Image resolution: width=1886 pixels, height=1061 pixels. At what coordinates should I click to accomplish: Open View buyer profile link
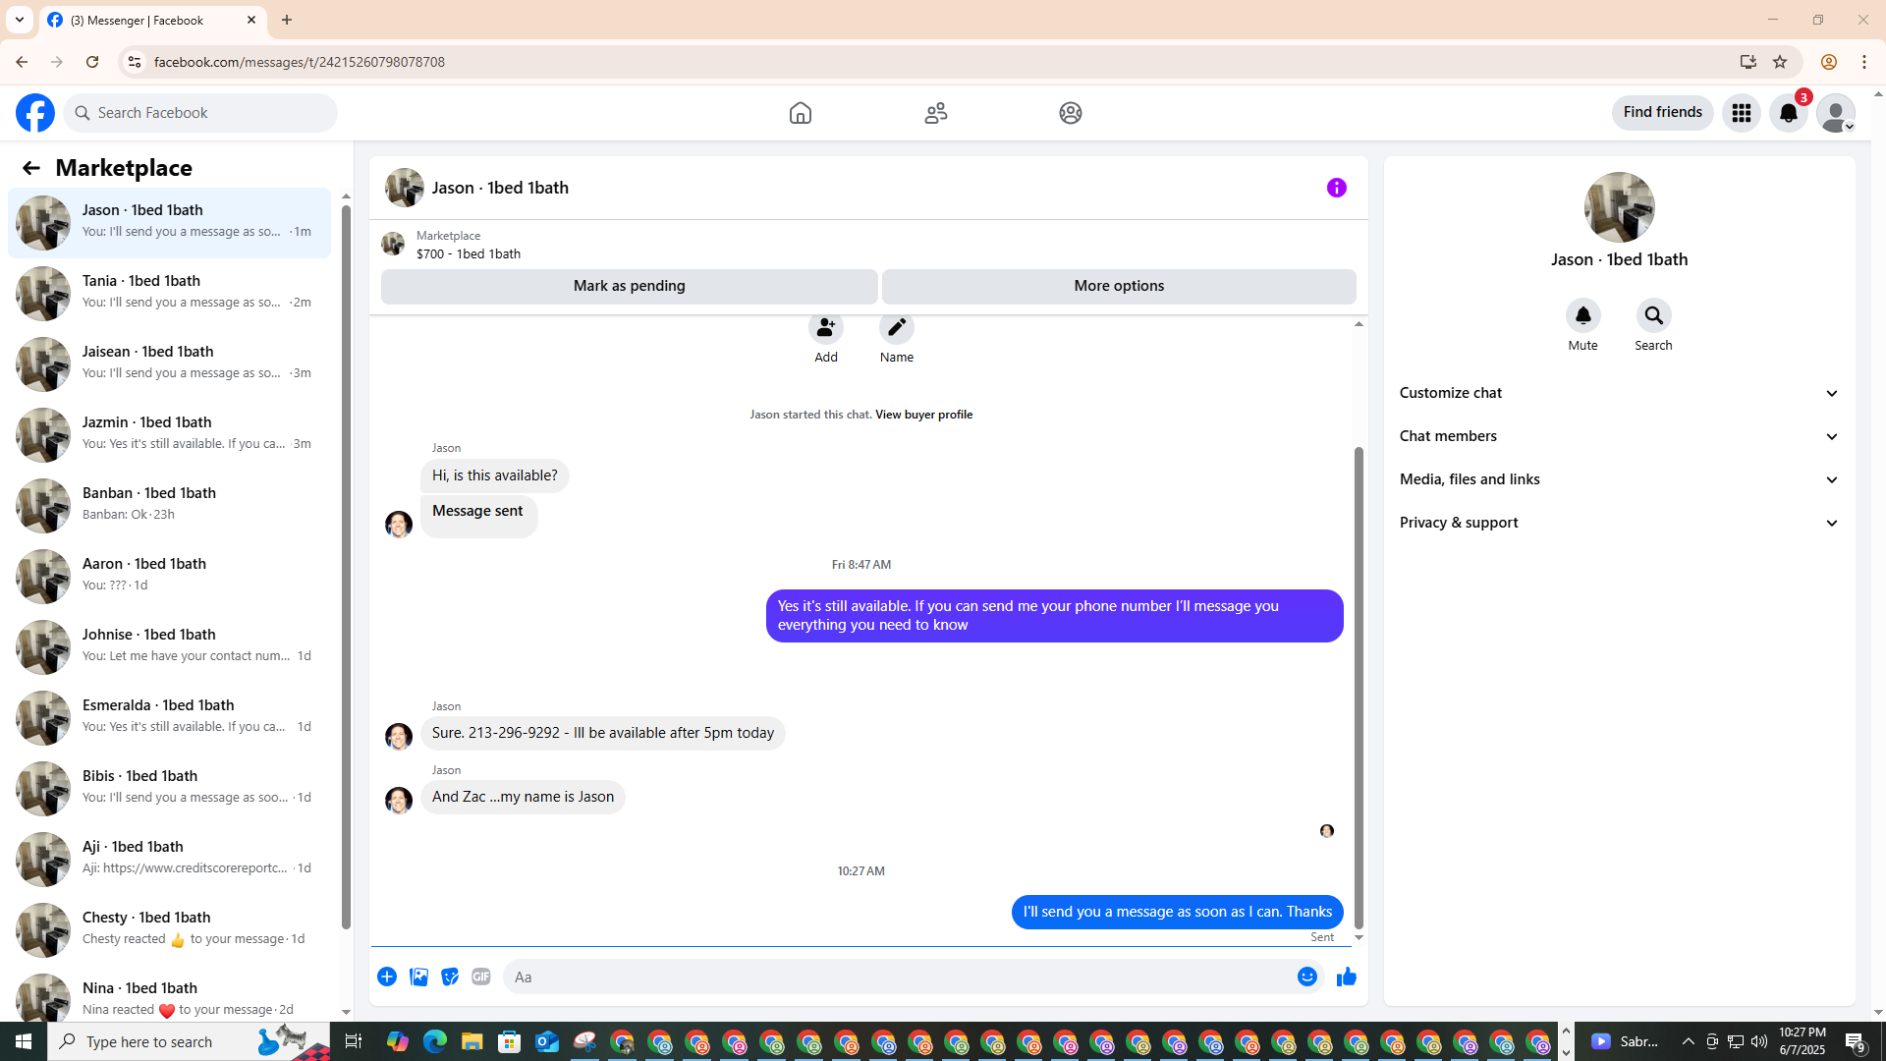click(x=923, y=415)
